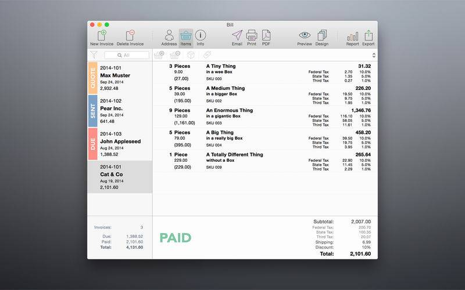
Task: Click the Discount 10% value
Action: coord(366,248)
